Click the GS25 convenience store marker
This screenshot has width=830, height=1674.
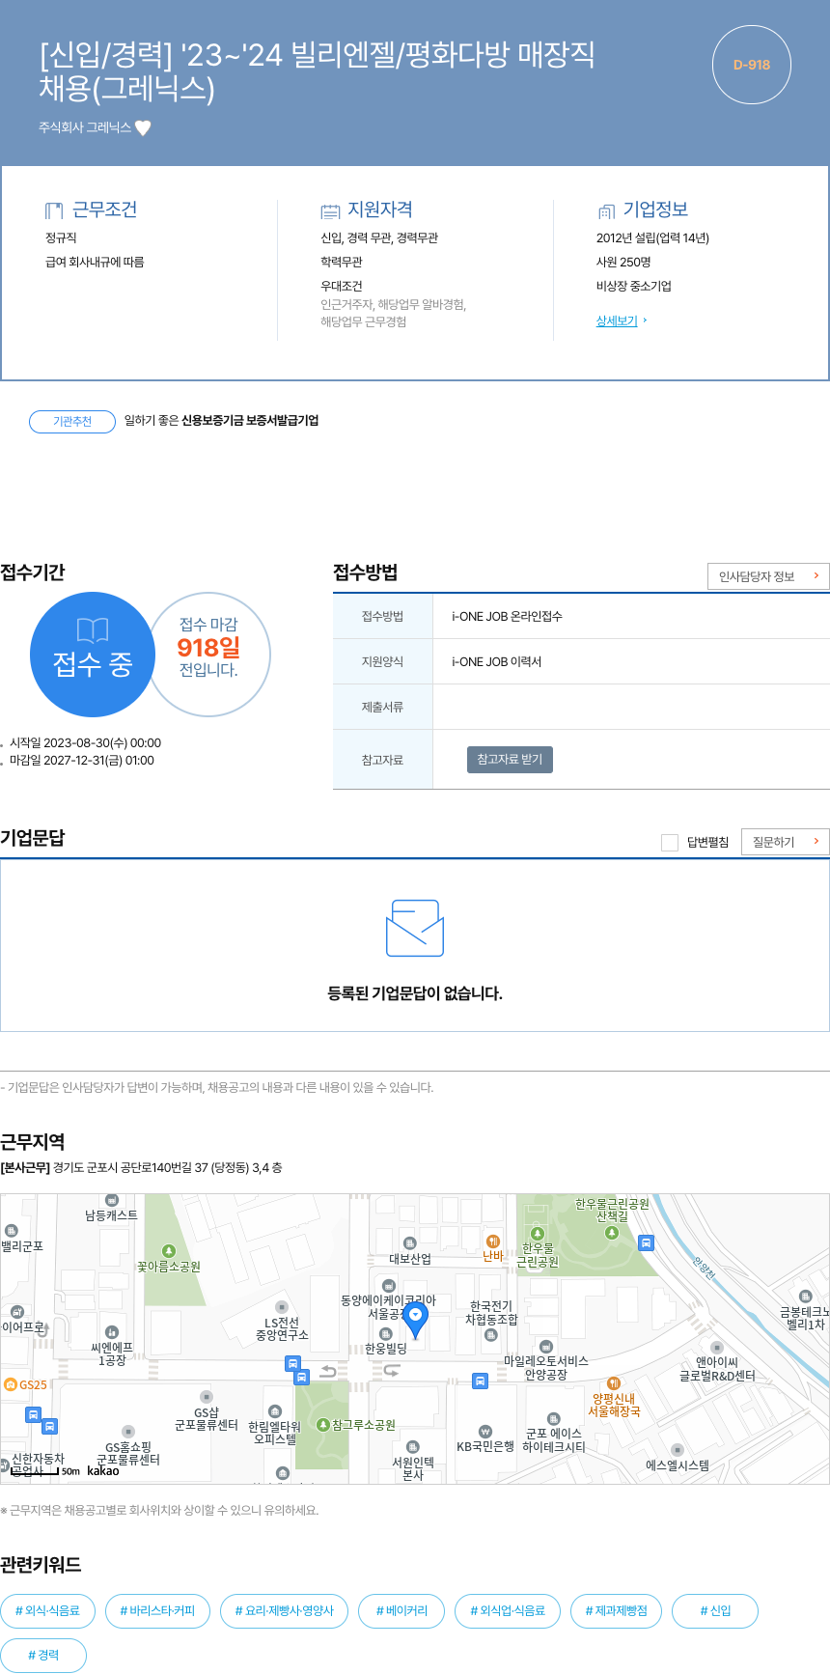tap(11, 1384)
